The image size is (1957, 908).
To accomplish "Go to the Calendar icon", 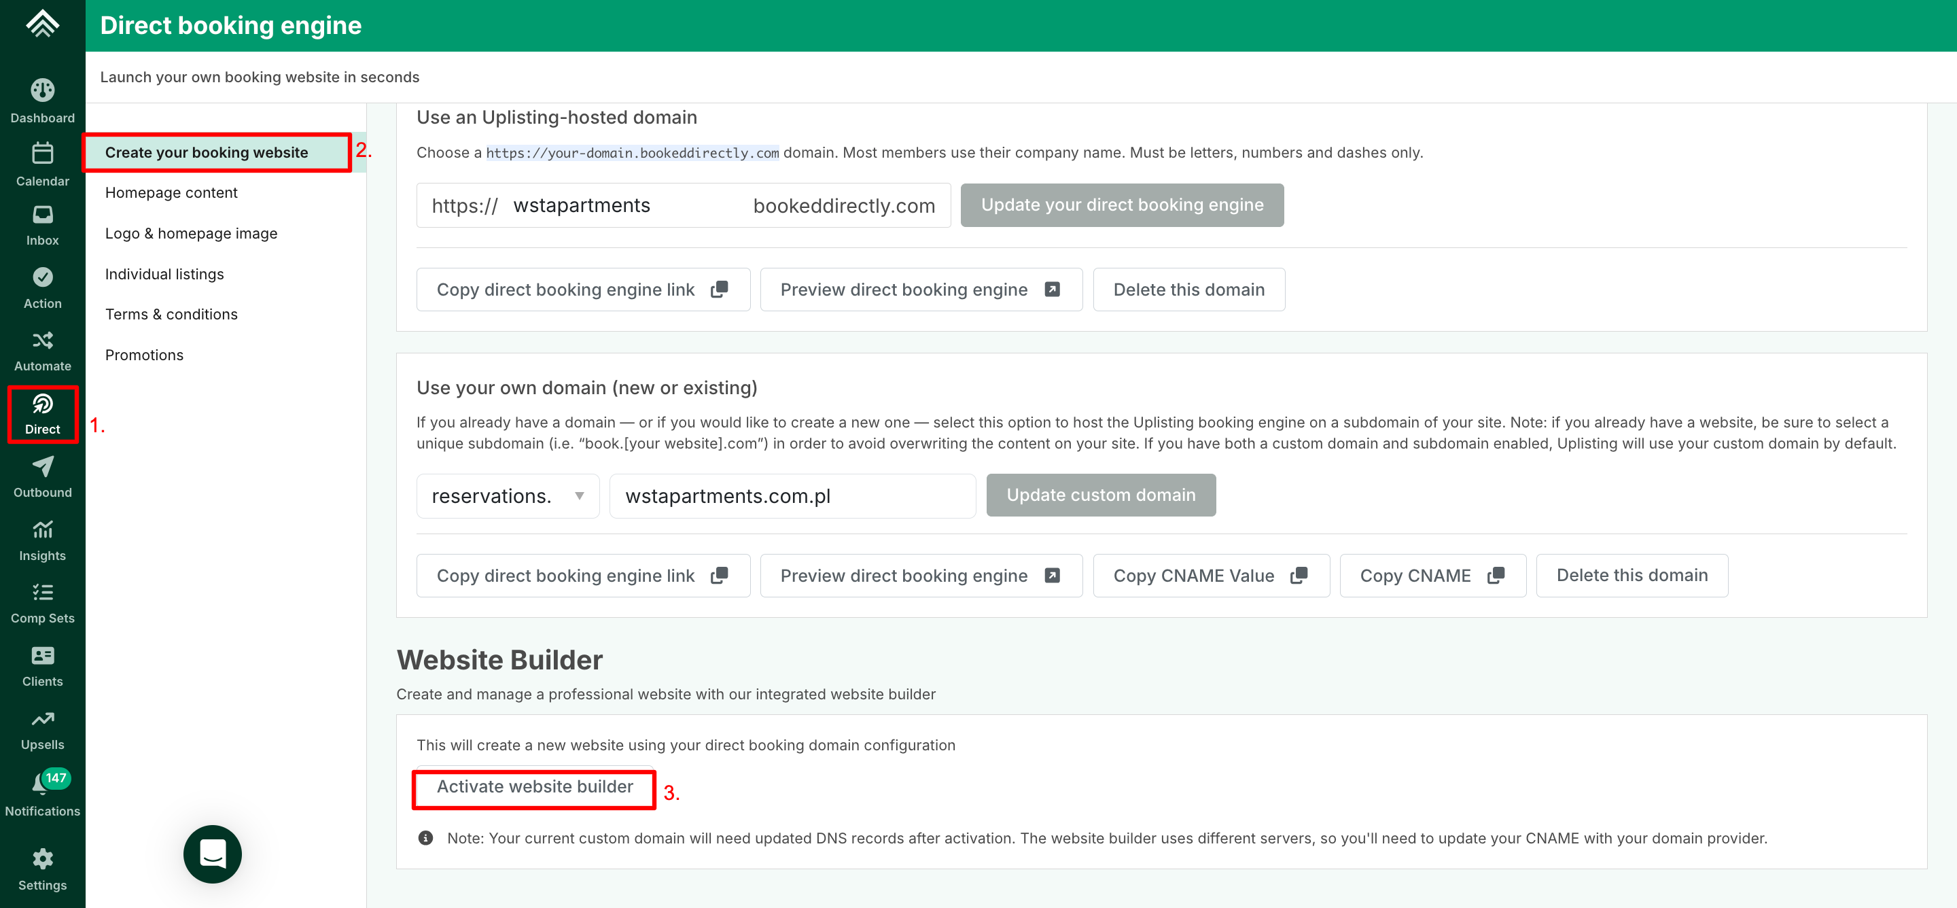I will (x=43, y=154).
